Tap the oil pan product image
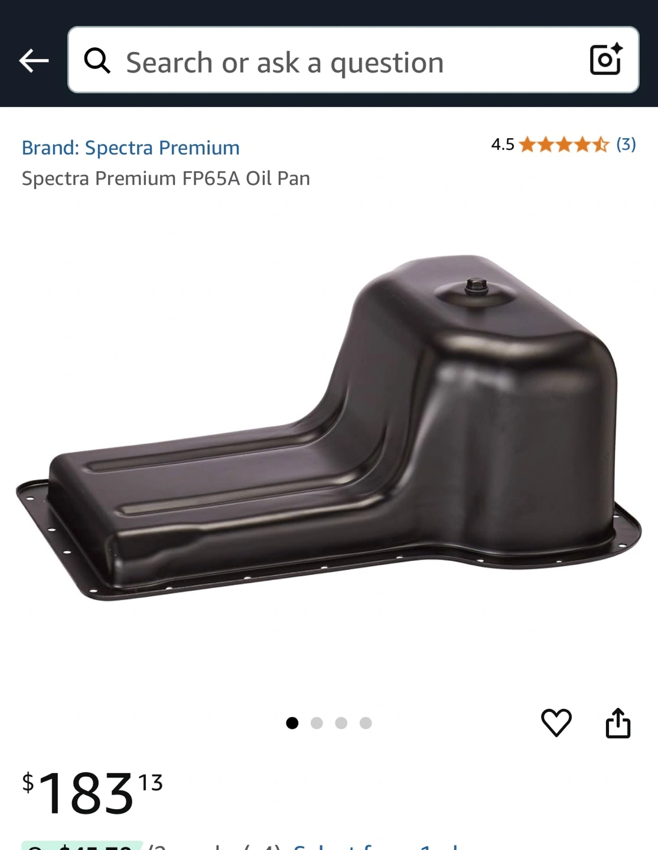 [328, 428]
